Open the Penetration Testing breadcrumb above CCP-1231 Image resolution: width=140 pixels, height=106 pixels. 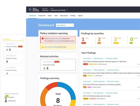(113, 82)
